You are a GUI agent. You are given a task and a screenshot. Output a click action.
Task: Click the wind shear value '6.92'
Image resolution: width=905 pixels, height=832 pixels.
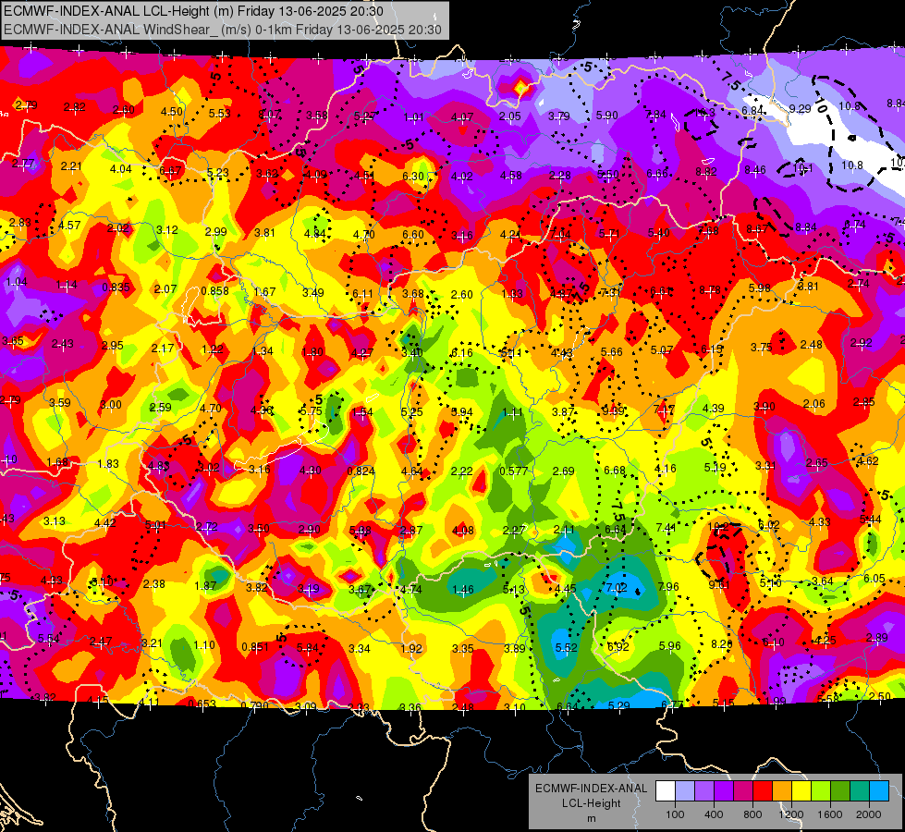tap(618, 647)
